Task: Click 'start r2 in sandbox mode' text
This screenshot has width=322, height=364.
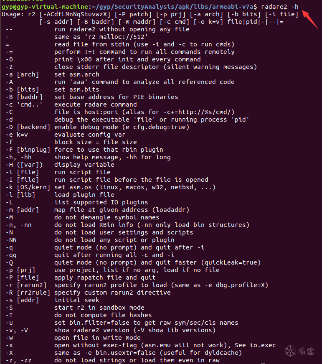Action: click(x=99, y=308)
